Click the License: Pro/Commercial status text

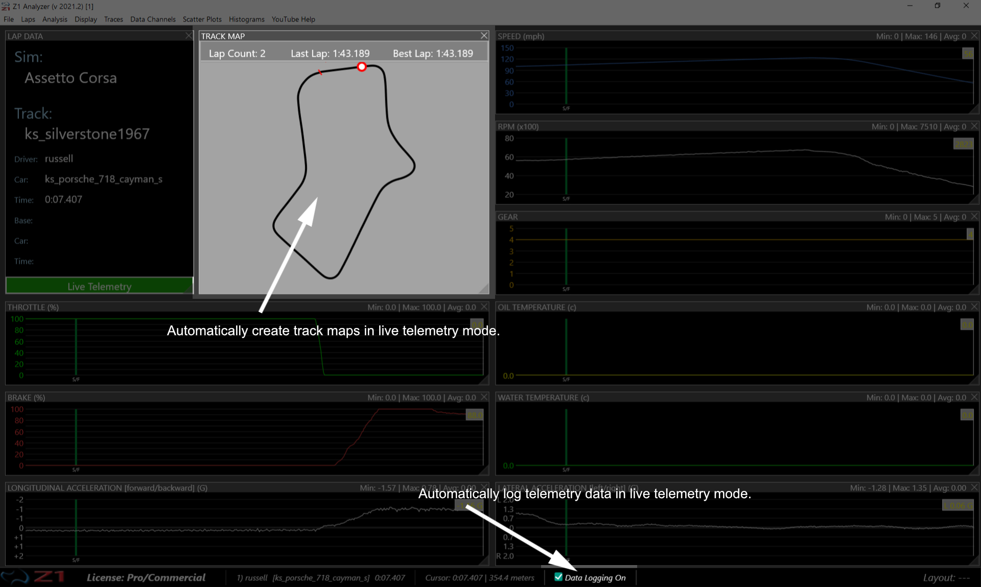tap(146, 577)
